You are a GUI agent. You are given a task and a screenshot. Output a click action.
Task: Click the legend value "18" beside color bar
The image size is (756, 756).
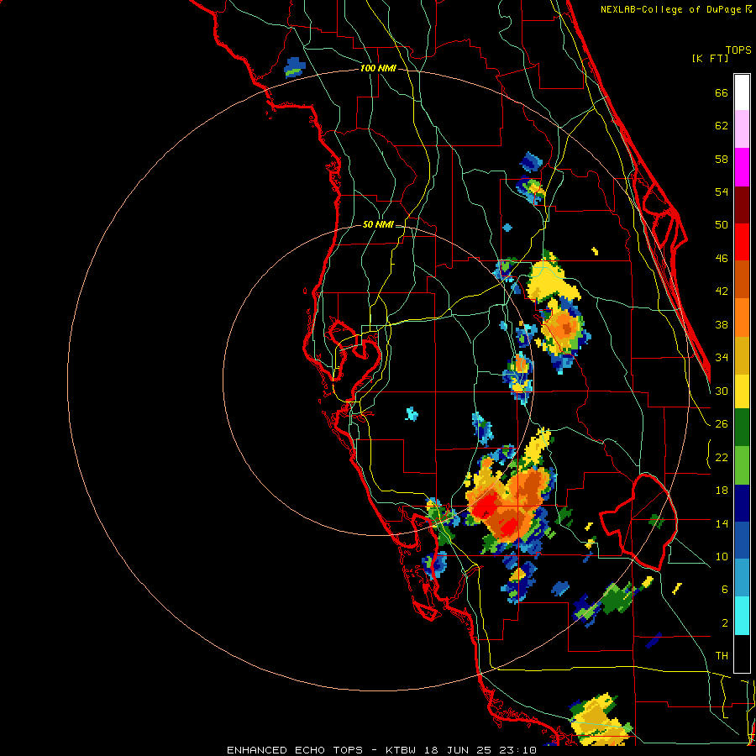click(722, 491)
